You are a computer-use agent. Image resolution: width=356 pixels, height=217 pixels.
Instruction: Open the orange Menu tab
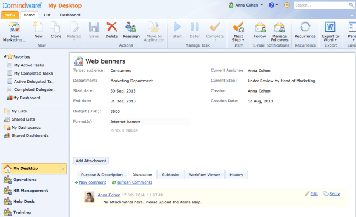coord(10,15)
